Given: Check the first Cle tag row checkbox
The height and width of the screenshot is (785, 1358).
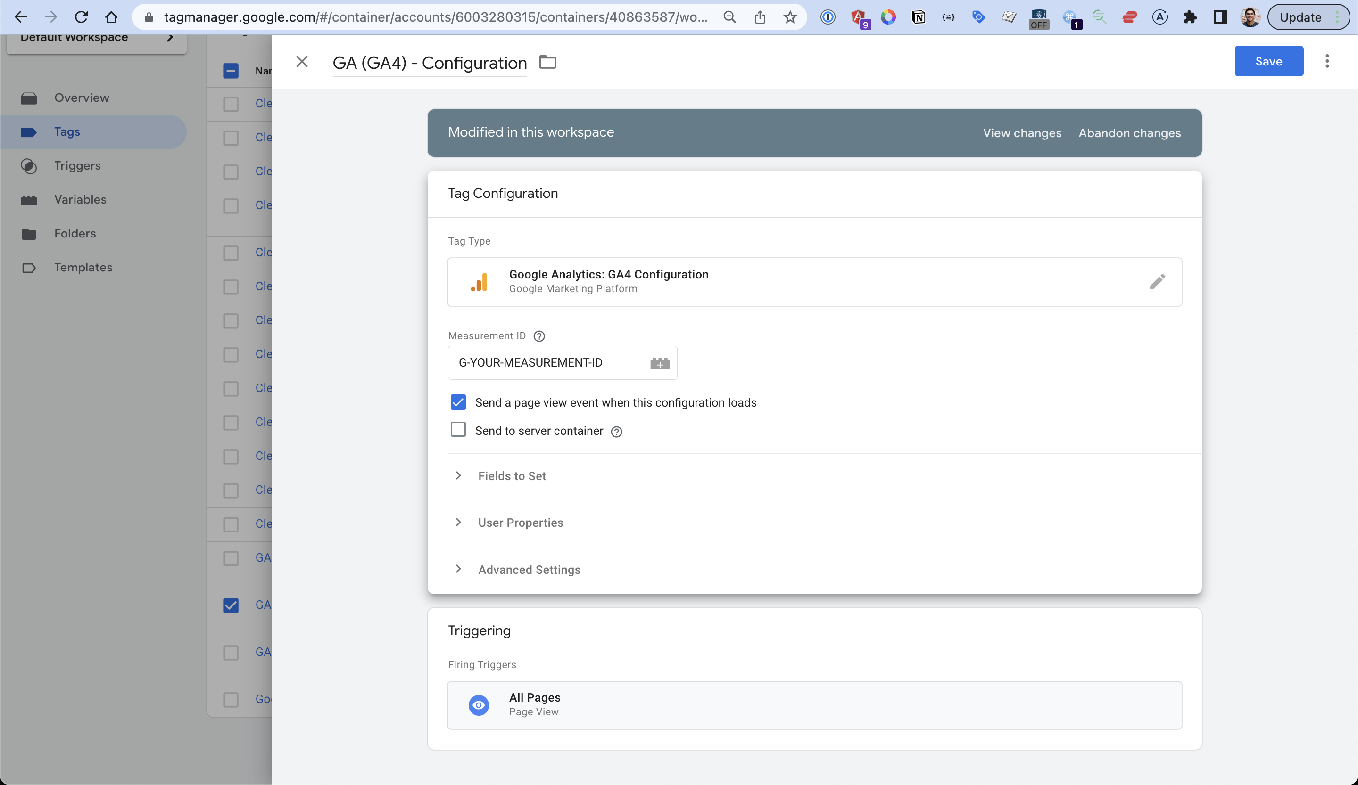Looking at the screenshot, I should [231, 104].
